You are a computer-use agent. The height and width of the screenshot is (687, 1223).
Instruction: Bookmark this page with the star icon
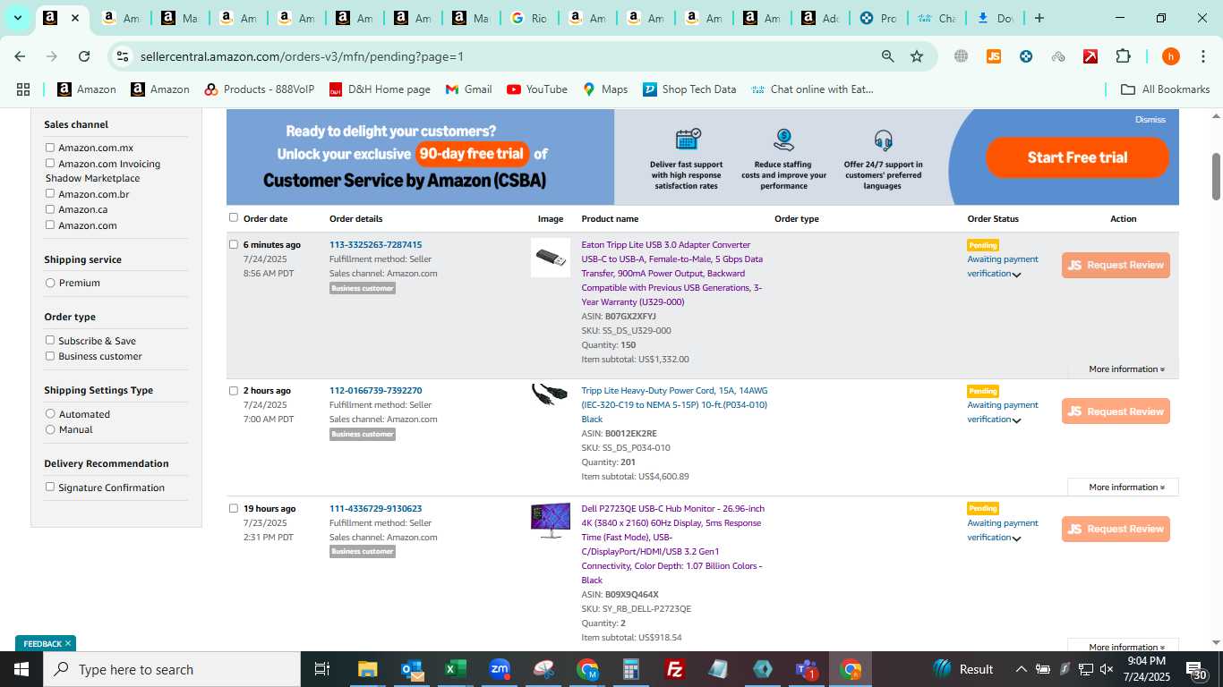[x=917, y=56]
